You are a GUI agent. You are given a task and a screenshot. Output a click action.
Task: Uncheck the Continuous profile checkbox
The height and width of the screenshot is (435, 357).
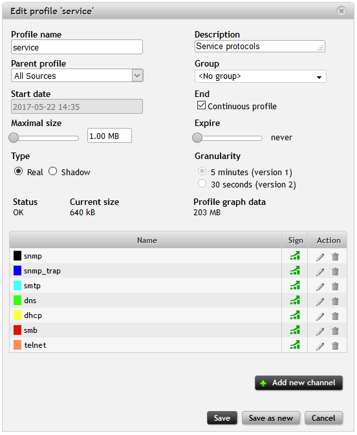click(x=201, y=105)
